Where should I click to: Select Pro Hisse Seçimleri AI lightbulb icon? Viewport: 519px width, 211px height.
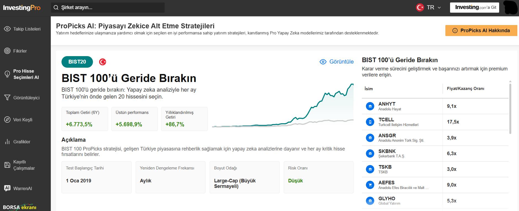[x=7, y=74]
